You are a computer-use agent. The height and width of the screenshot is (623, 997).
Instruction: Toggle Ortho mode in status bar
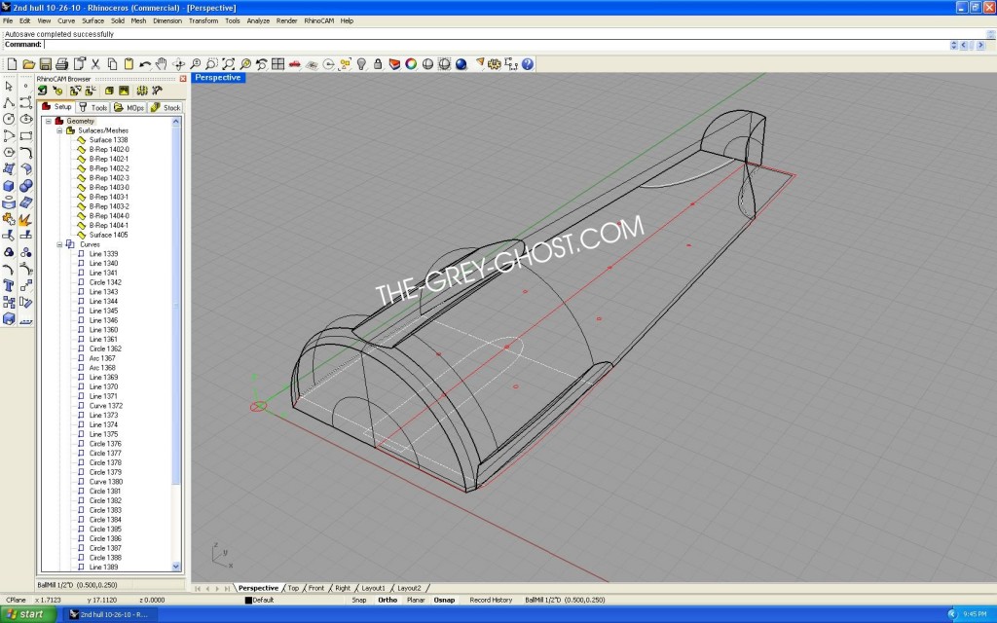(x=388, y=600)
